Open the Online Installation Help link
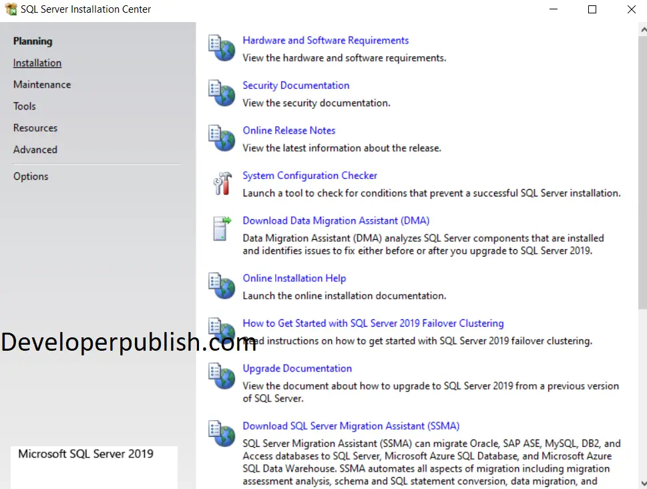647x489 pixels. pos(294,279)
